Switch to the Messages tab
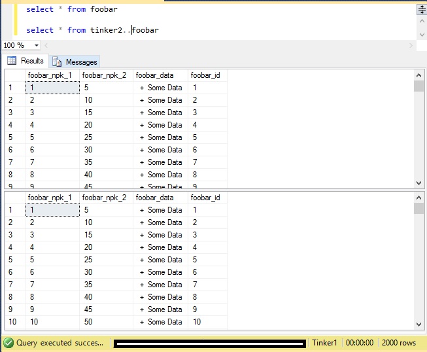The image size is (427, 352). (x=75, y=62)
